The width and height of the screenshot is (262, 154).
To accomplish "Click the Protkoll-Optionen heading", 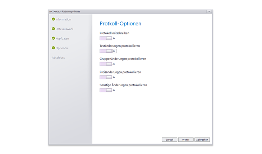I will (120, 24).
